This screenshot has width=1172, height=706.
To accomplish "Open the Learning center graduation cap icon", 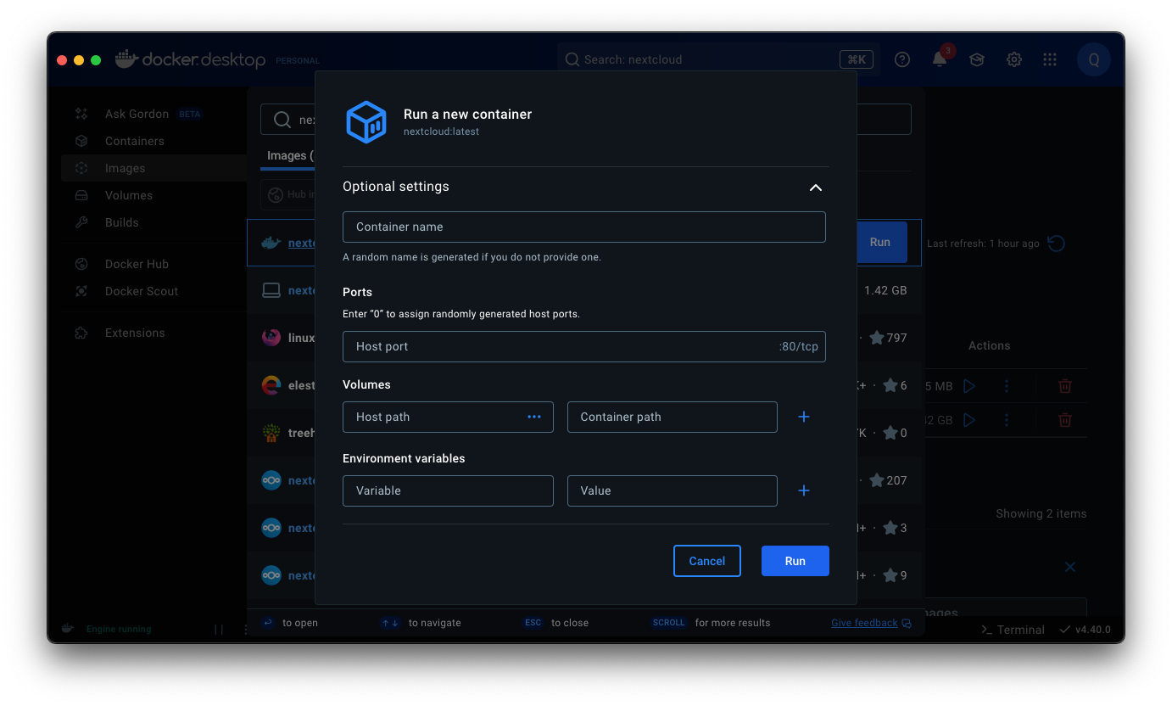I will [977, 59].
